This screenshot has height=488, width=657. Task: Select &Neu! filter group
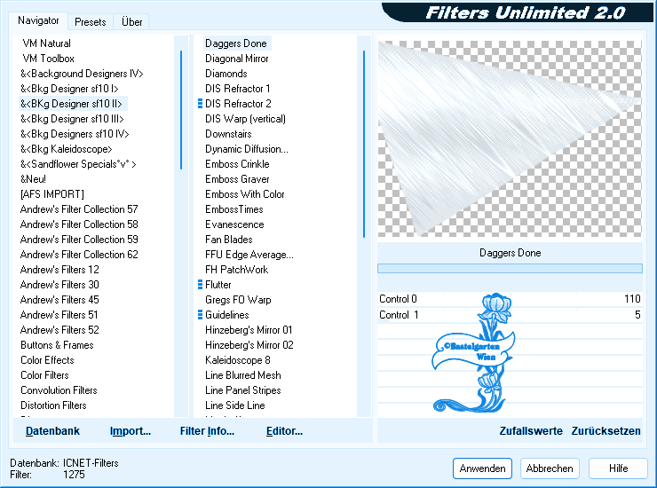click(33, 179)
